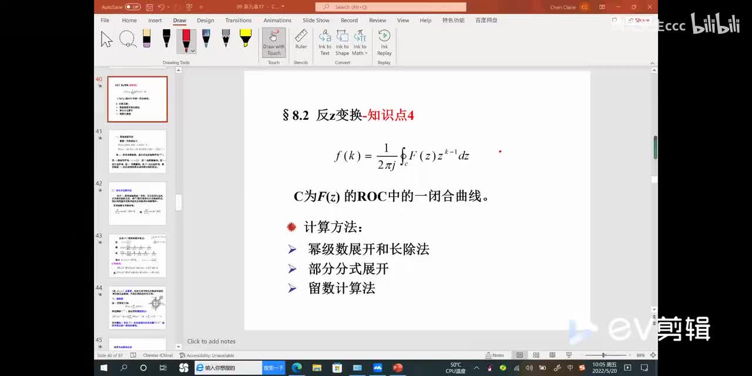Select the yellow highlighter

coord(246,39)
